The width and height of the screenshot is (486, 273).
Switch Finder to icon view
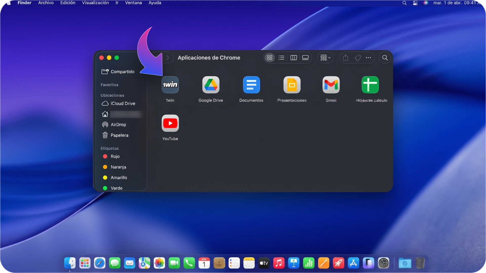[x=270, y=58]
